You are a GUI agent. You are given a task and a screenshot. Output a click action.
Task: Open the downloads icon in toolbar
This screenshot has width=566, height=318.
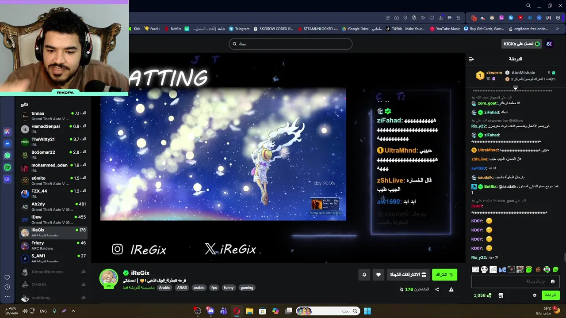click(441, 18)
